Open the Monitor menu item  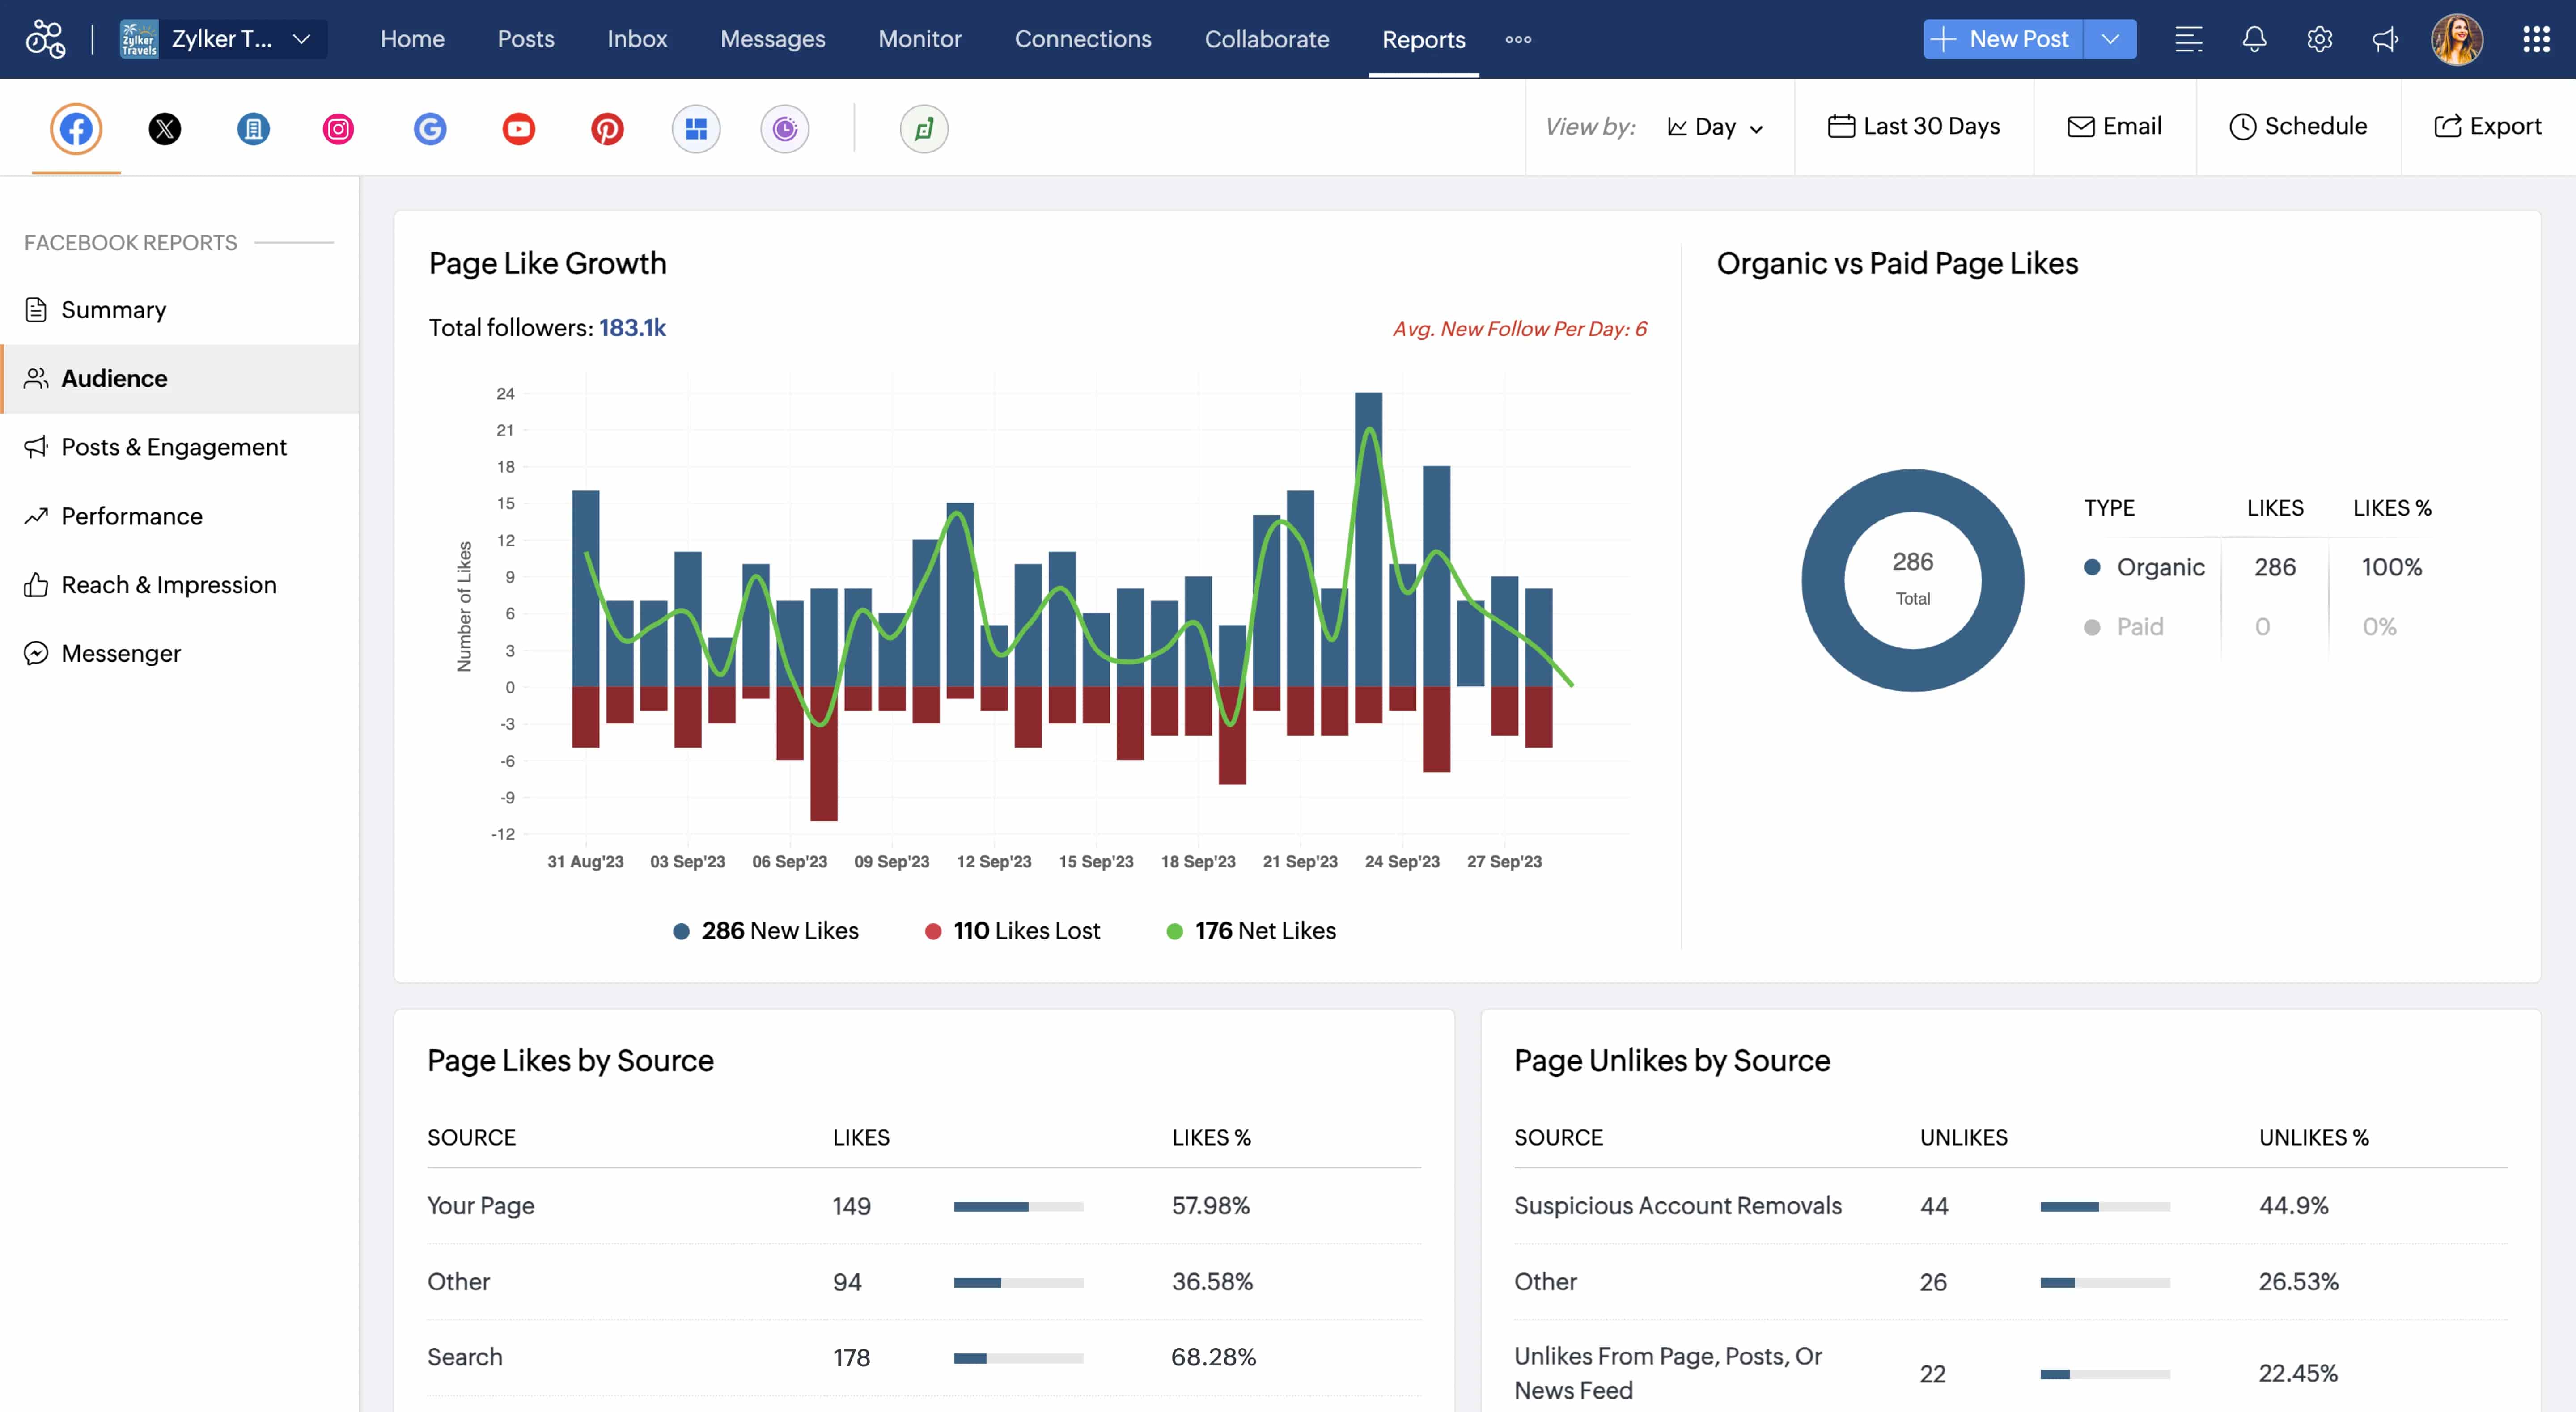tap(919, 39)
